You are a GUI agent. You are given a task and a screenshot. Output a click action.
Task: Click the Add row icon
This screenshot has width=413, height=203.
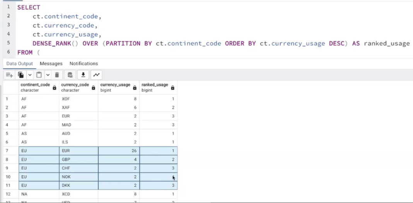[10, 75]
